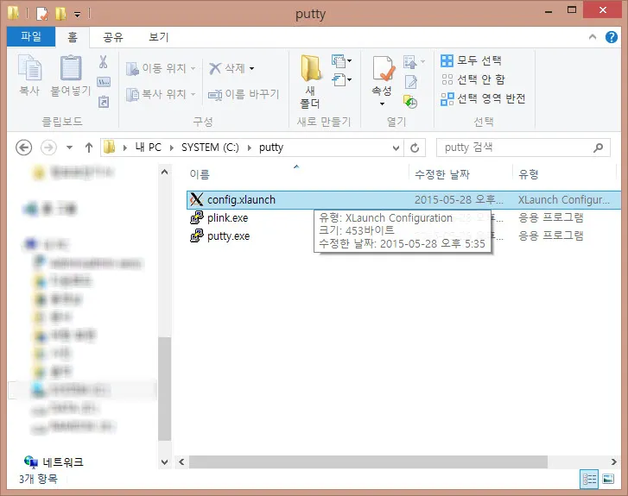628x496 pixels.
Task: Open the Copy to (복사 위치) menu
Action: 161,94
